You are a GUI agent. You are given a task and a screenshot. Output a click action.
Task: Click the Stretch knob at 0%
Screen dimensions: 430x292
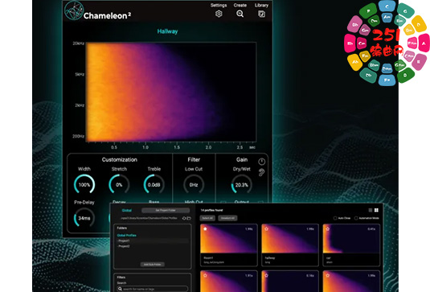tap(119, 185)
